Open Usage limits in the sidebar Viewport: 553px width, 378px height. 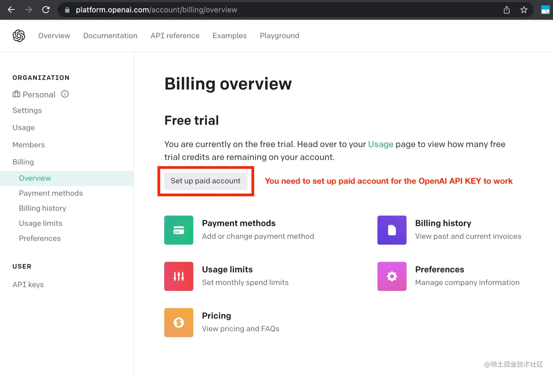[41, 223]
